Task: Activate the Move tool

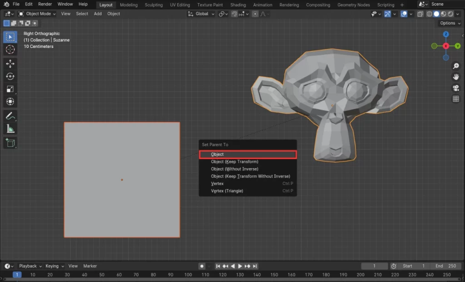Action: pos(10,63)
